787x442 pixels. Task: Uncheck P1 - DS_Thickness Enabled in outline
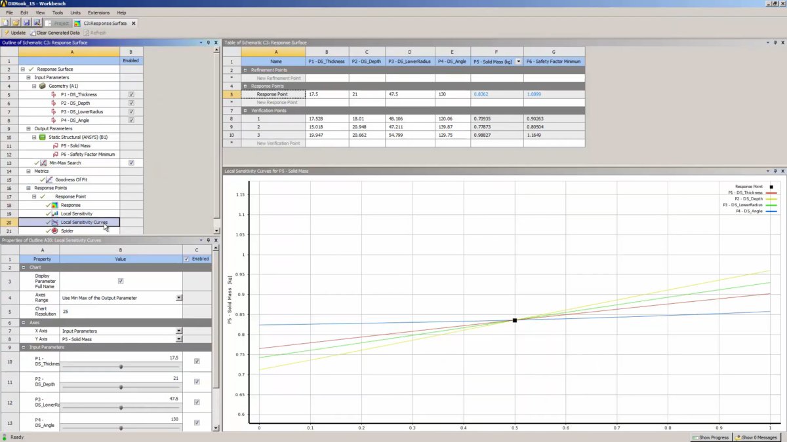click(x=131, y=94)
